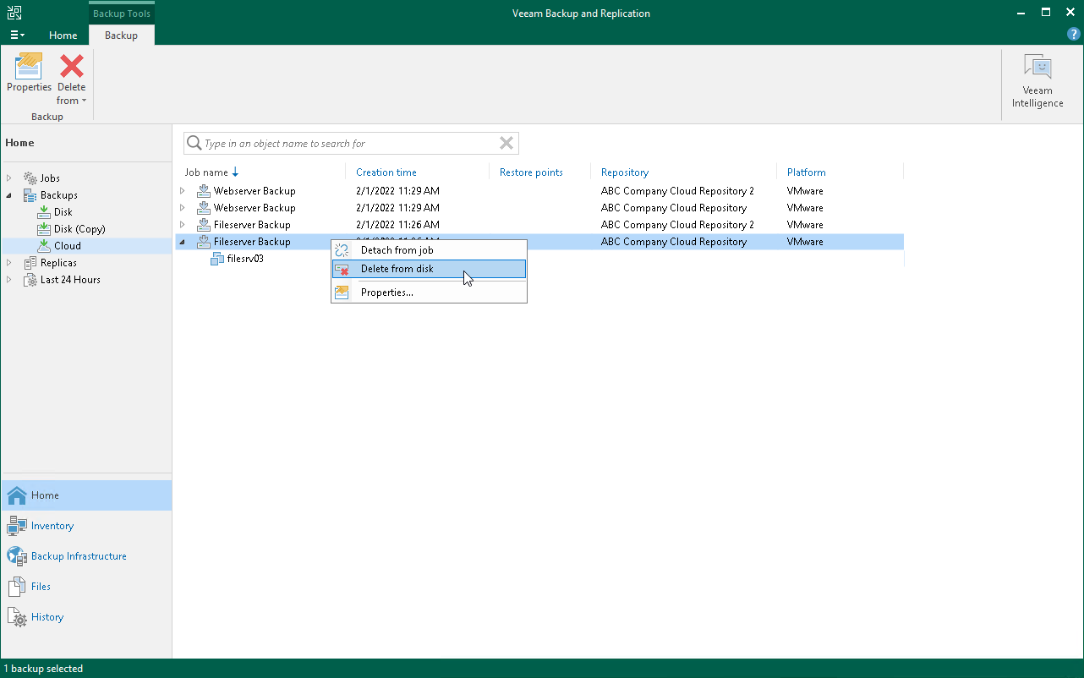This screenshot has height=678, width=1084.
Task: Open the Delete from dropdown arrow
Action: click(x=84, y=100)
